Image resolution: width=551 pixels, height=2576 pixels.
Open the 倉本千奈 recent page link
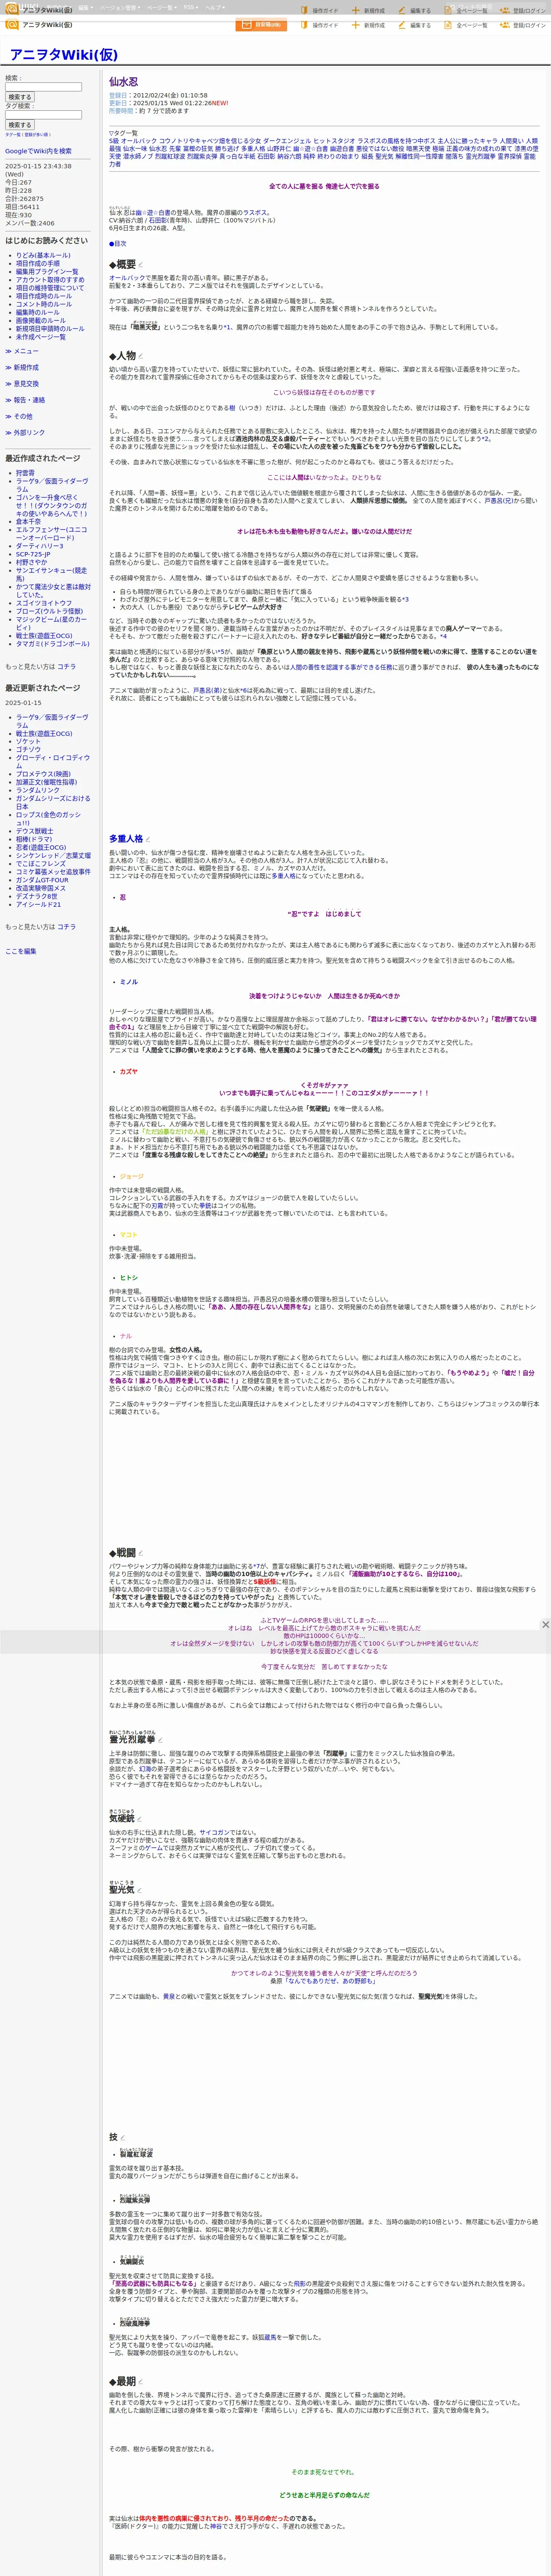click(28, 521)
